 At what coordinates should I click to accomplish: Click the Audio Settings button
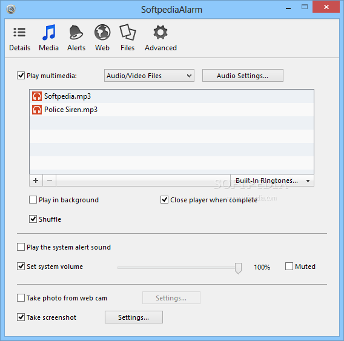click(243, 76)
